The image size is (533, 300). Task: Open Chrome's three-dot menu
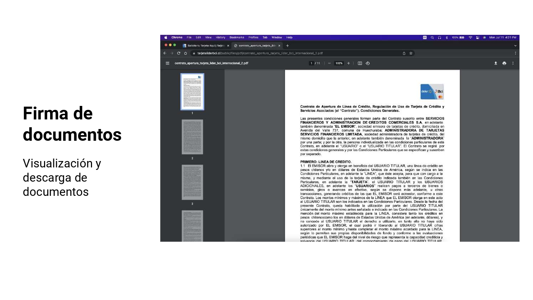click(515, 53)
